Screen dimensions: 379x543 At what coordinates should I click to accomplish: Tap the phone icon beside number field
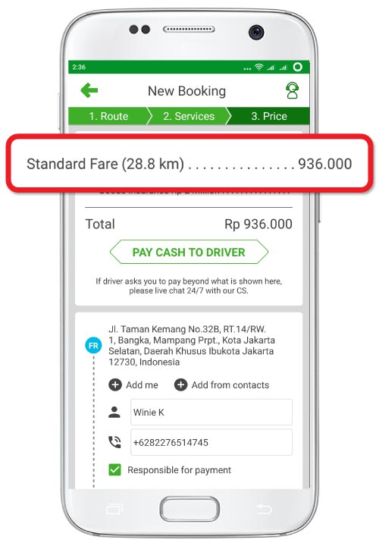tap(114, 442)
